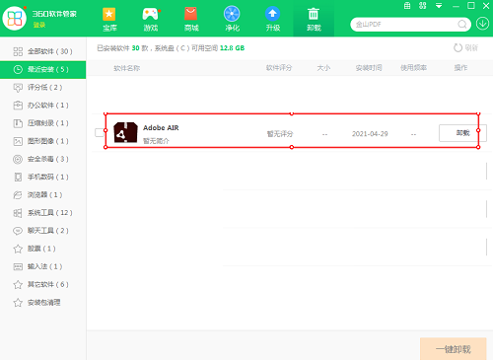The image size is (493, 360).
Task: Select 系统工具 (12) category
Action: [x=42, y=213]
